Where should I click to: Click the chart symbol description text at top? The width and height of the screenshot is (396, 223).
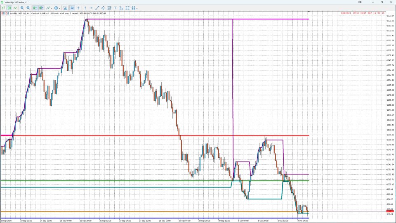pyautogui.click(x=58, y=13)
